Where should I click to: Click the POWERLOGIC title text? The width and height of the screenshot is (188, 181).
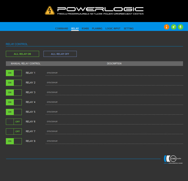pos(100,9)
